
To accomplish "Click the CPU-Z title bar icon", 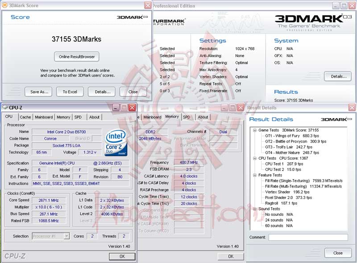I will point(5,107).
